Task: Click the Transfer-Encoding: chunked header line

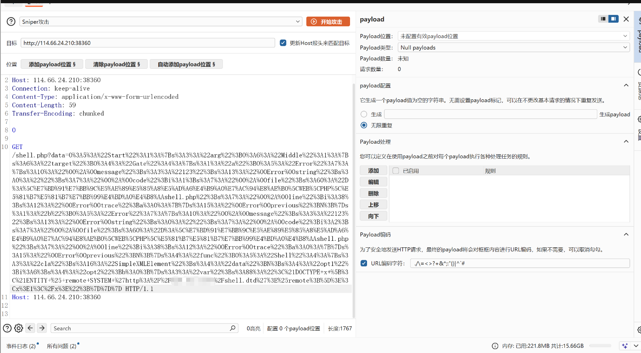Action: [58, 113]
